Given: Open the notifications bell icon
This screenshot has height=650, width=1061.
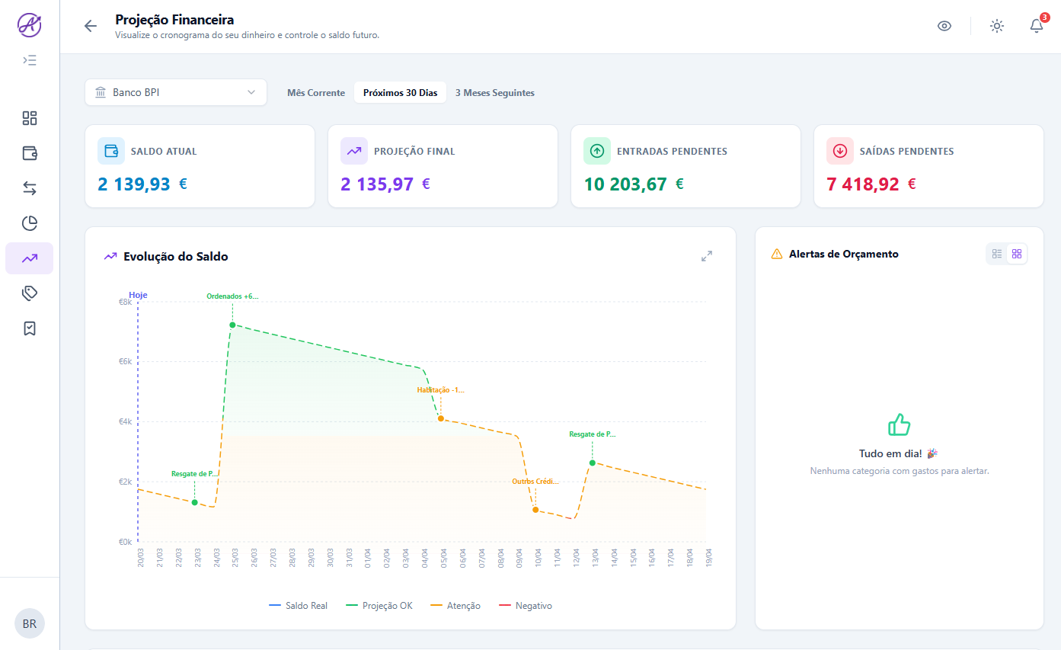Looking at the screenshot, I should coord(1036,26).
